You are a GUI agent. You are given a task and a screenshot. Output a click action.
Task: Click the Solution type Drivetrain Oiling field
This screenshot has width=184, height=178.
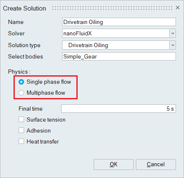(x=116, y=45)
